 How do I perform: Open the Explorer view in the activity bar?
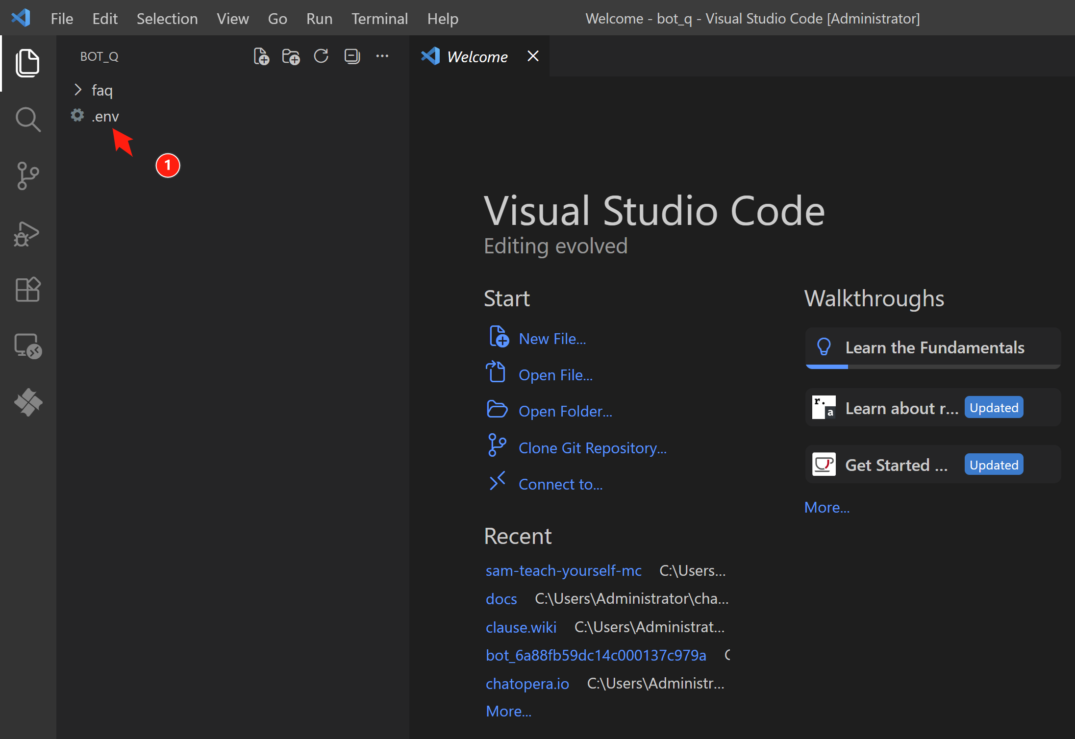27,63
